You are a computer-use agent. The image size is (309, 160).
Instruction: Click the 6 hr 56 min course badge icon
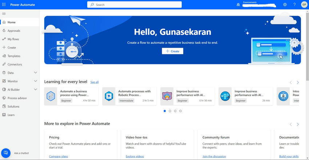click(167, 96)
